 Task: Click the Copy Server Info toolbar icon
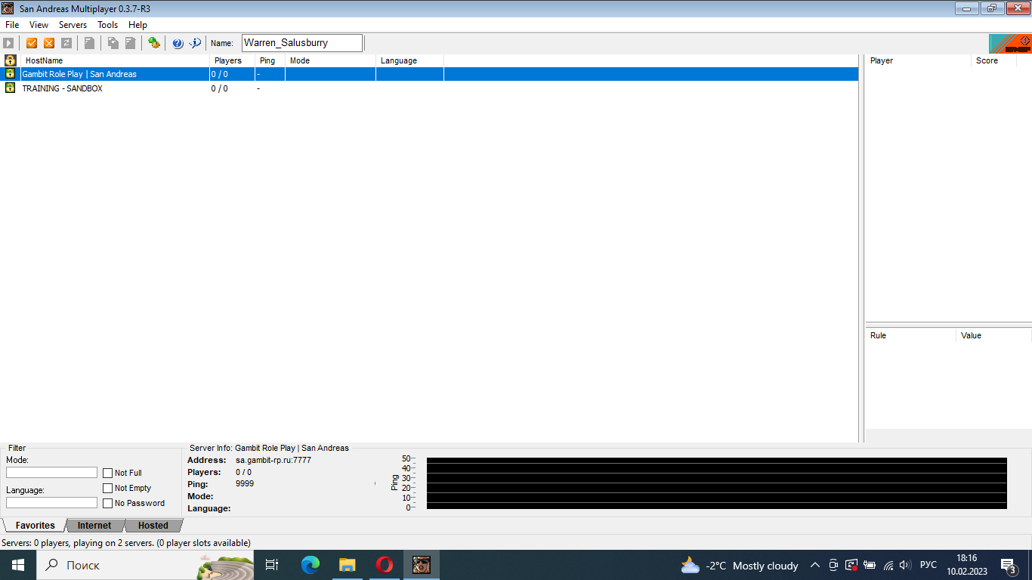113,43
